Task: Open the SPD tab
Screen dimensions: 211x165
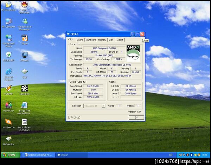Action: pyautogui.click(x=111, y=40)
